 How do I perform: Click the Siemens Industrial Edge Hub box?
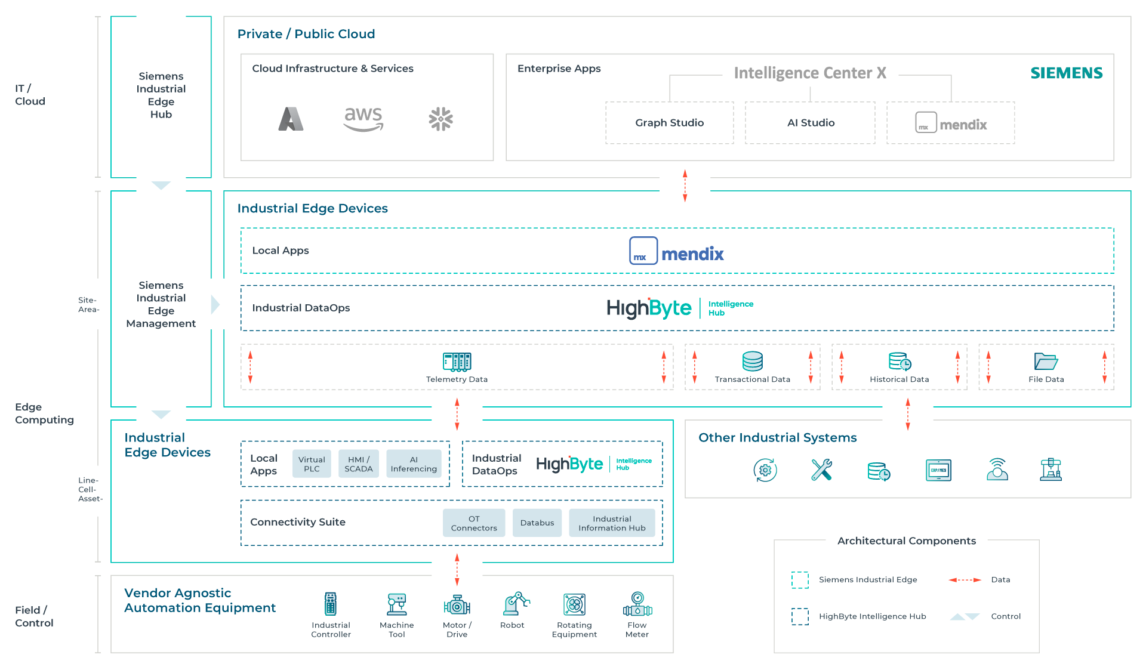click(x=161, y=97)
